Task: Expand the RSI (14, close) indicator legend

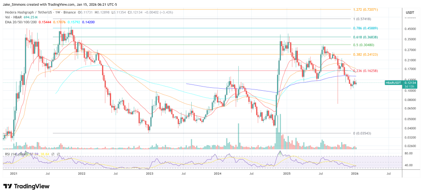Action: click(x=16, y=154)
